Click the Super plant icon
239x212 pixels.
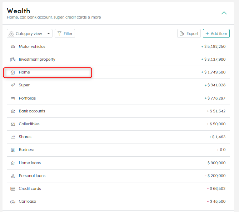(x=13, y=85)
